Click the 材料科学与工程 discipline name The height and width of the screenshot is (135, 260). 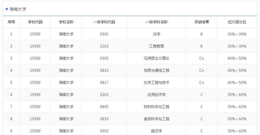click(156, 107)
